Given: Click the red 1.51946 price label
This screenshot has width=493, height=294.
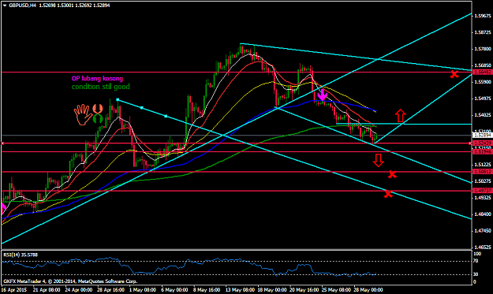Looking at the screenshot, I should [x=483, y=151].
